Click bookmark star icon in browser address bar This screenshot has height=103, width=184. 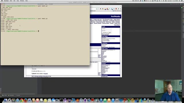(98, 9)
